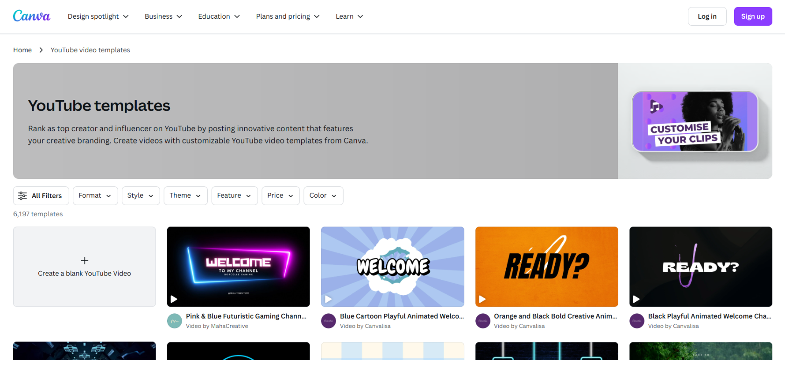Viewport: 785px width, 377px height.
Task: Open the Color filter dropdown
Action: click(x=323, y=196)
